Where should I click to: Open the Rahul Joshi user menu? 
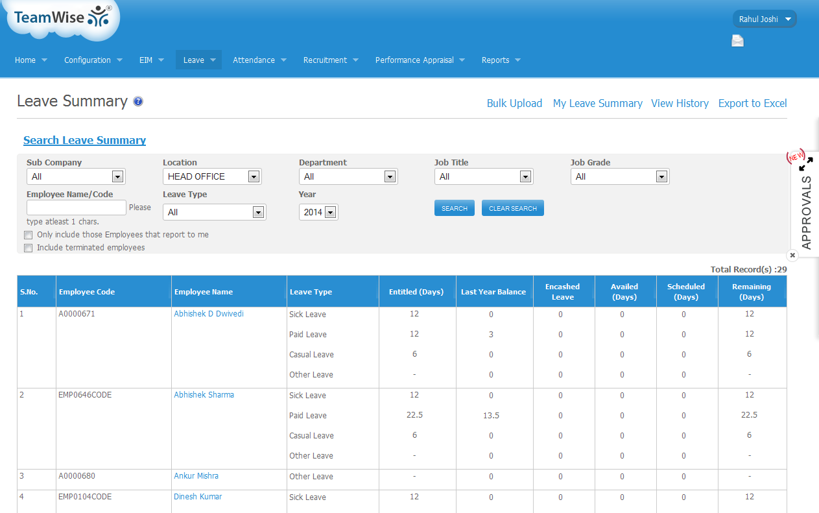click(x=765, y=19)
